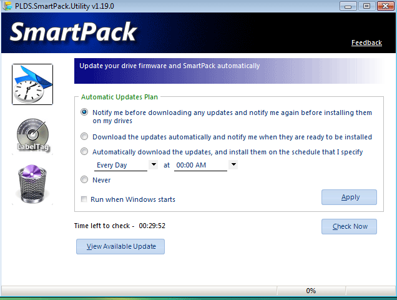This screenshot has height=300, width=397.
Task: Click the window title 'PLDS.SmartPack.Utility v1.19.0'
Action: (x=64, y=6)
